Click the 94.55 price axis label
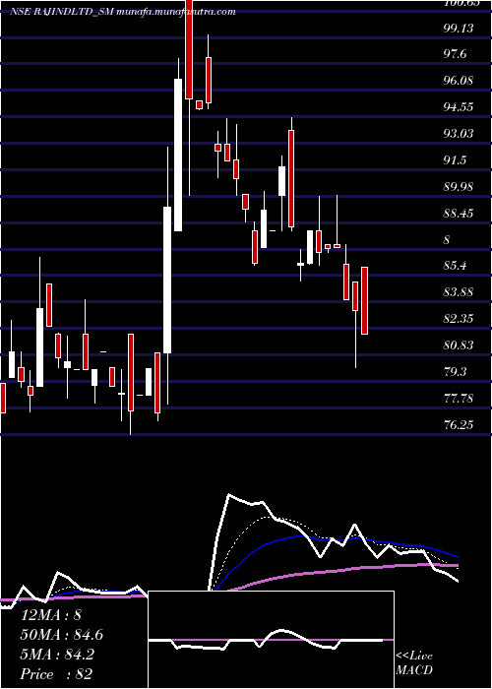The width and height of the screenshot is (492, 689). point(459,107)
